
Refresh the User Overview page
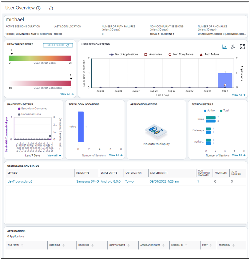[x=51, y=8]
